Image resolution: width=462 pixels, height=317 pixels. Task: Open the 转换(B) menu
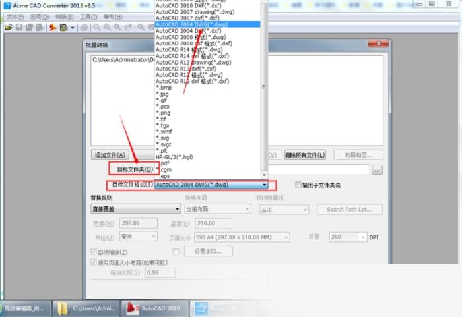(64, 17)
